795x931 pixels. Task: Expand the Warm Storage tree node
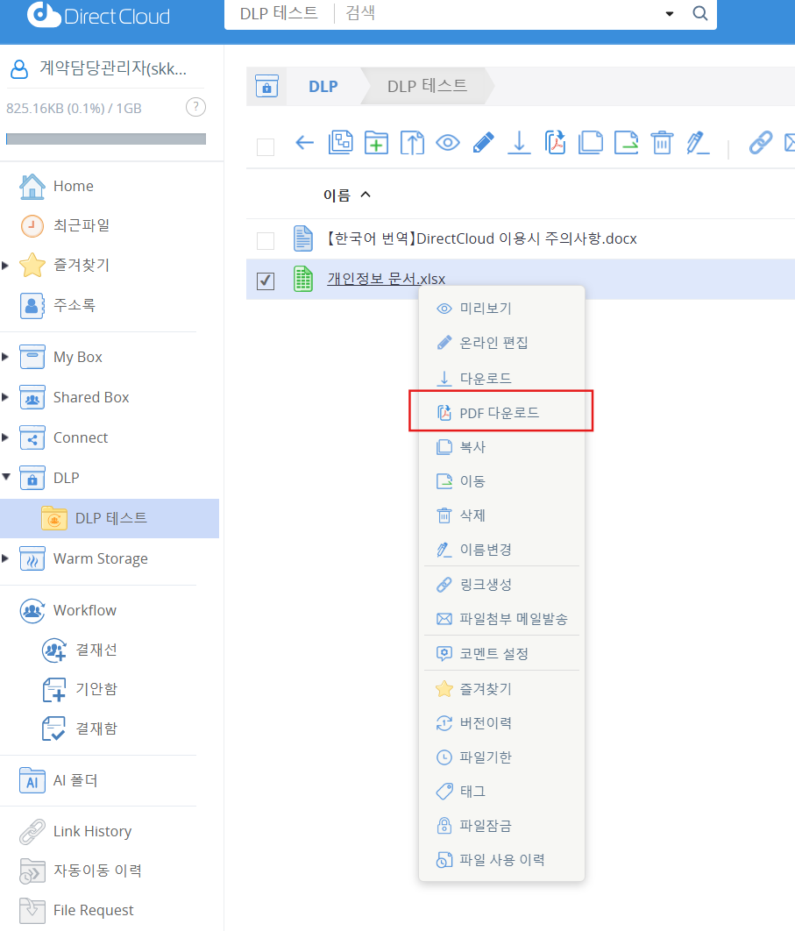[x=5, y=558]
